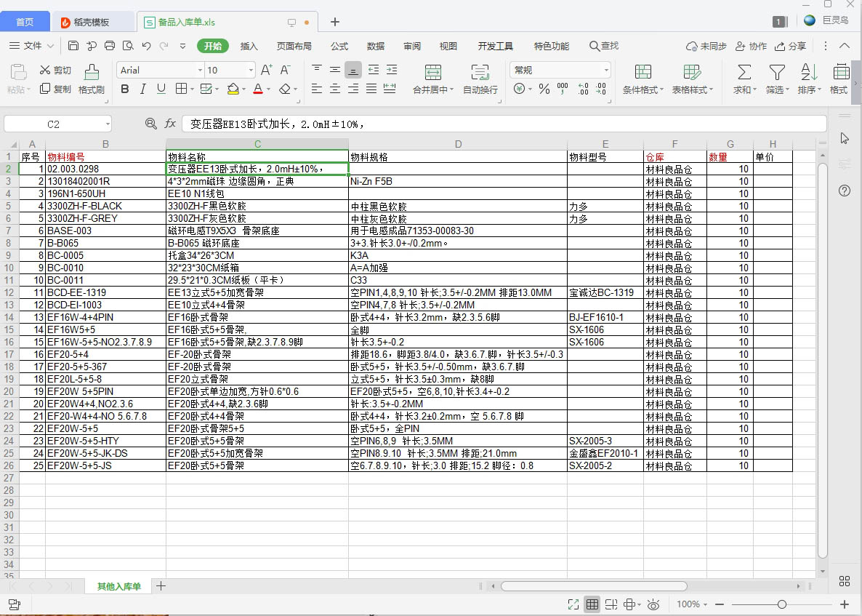Screen dimensions: 862x616
Task: Toggle eye protection mode in status bar
Action: pyautogui.click(x=653, y=604)
